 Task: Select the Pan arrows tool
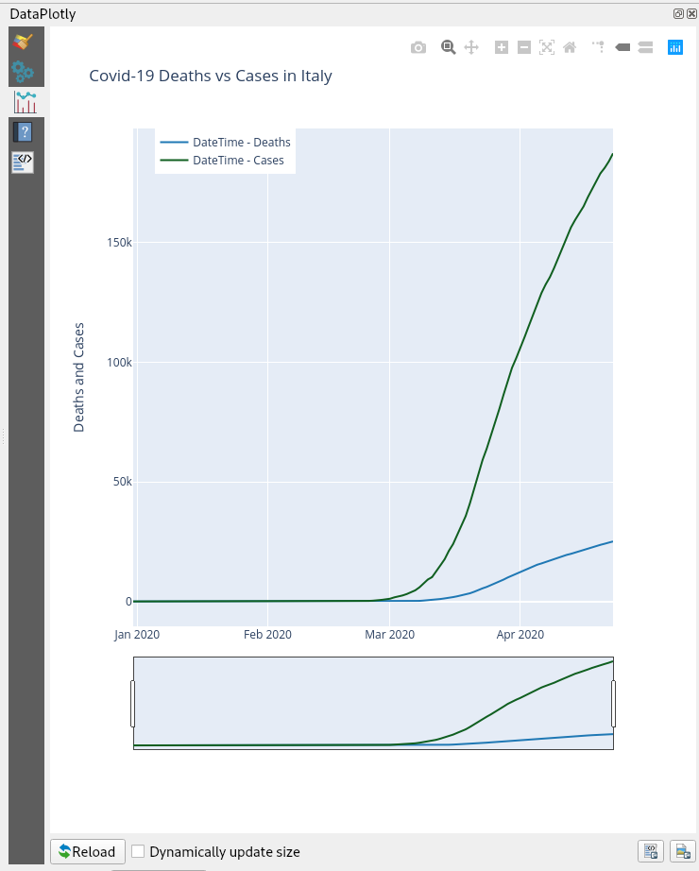(471, 47)
